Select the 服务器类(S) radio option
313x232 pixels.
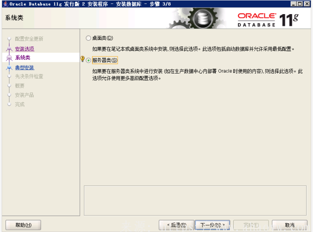point(88,60)
